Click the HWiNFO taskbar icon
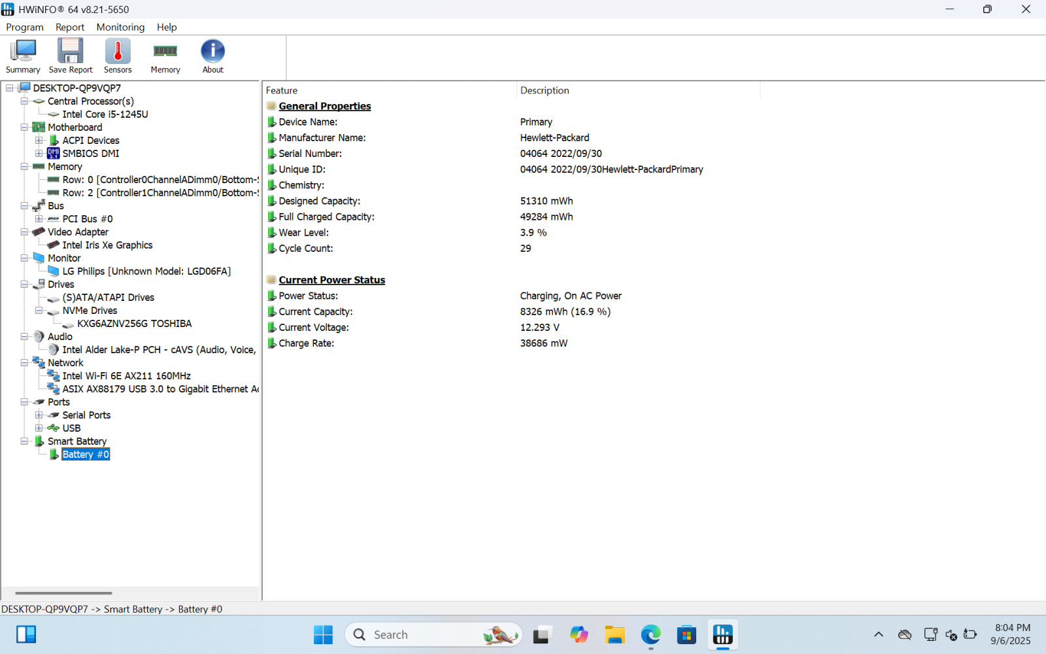The height and width of the screenshot is (654, 1046). (722, 634)
